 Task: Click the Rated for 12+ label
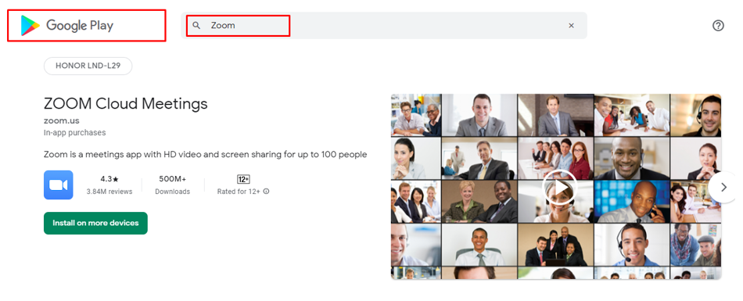pos(239,192)
